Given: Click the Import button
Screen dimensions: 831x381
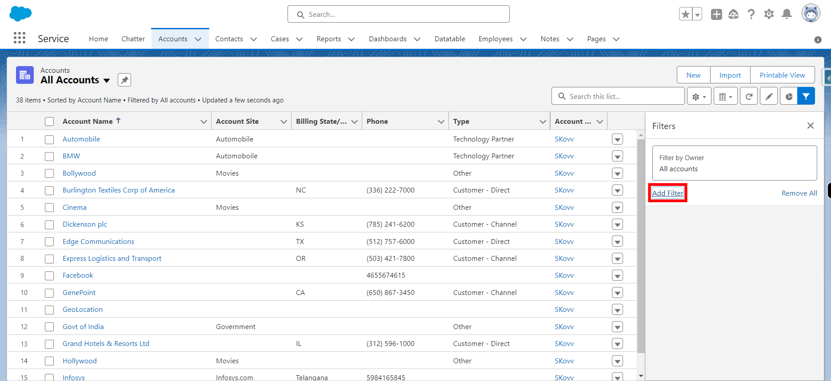Looking at the screenshot, I should (x=730, y=75).
